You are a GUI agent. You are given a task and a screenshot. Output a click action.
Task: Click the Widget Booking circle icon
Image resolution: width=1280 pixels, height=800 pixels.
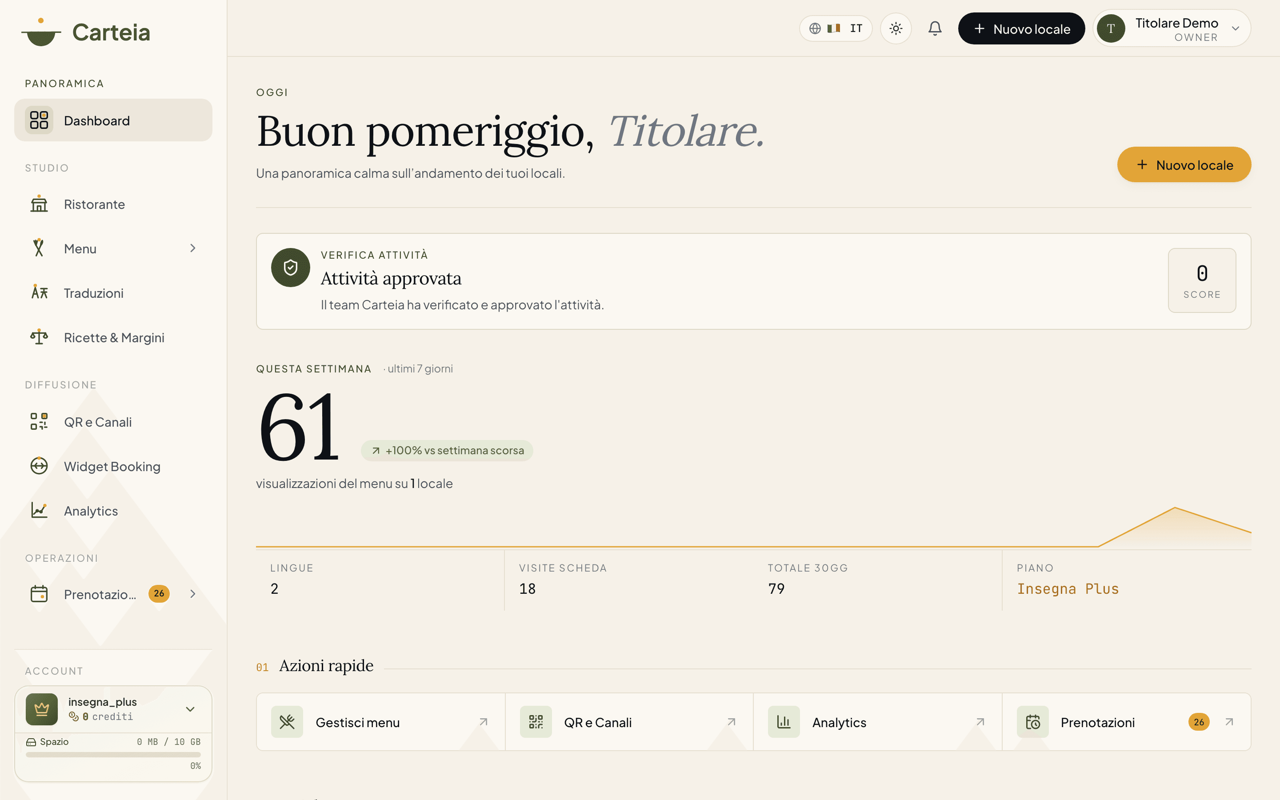click(x=39, y=466)
